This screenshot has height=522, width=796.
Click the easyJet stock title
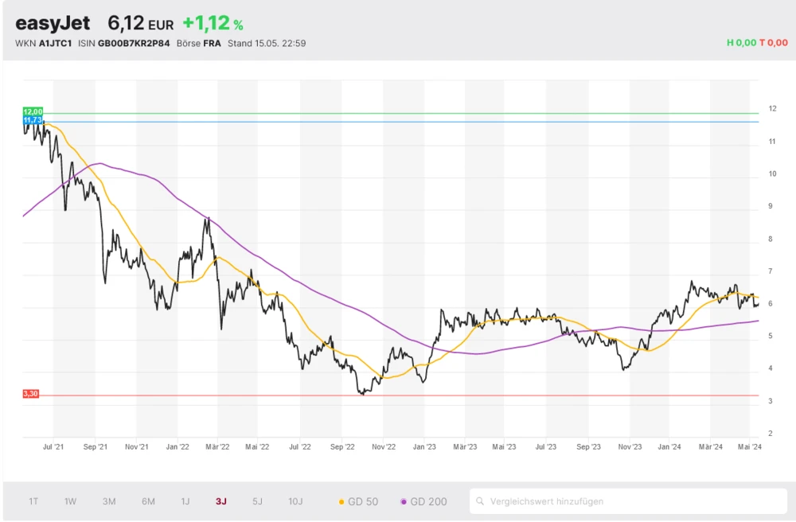53,23
